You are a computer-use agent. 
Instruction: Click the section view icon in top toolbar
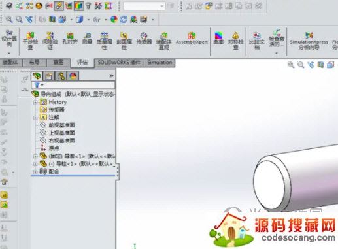[x=52, y=20]
